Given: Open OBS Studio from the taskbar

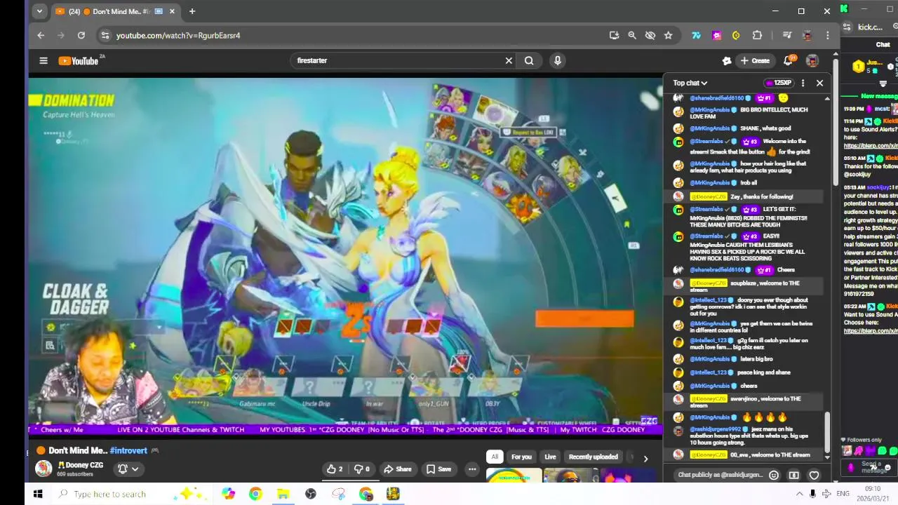Looking at the screenshot, I should (311, 494).
